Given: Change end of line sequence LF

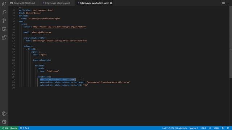Looking at the screenshot, I should (210, 128).
